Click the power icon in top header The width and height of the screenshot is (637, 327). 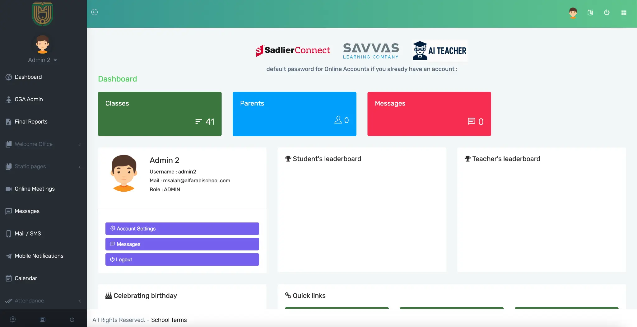click(x=607, y=12)
